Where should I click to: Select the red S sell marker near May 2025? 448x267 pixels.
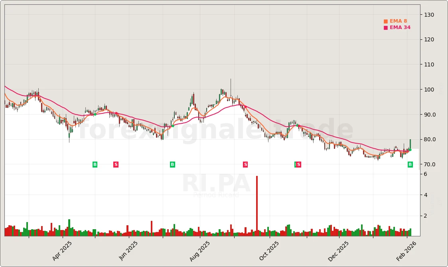tap(116, 164)
